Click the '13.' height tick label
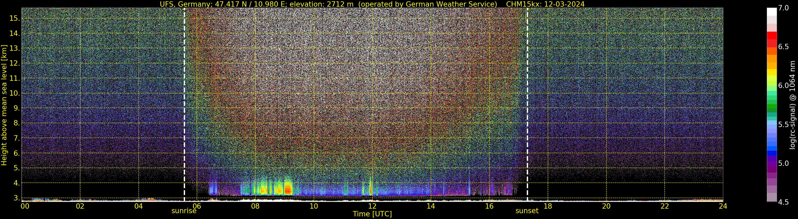Viewport: 798px width, 219px height. point(14,48)
